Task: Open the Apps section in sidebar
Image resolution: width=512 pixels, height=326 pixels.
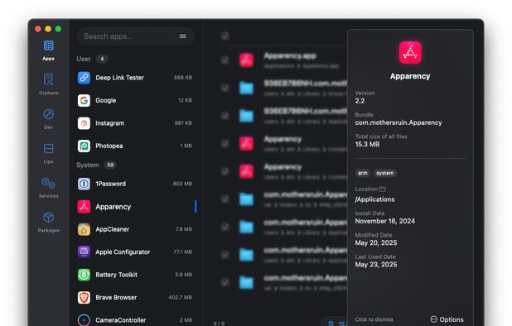Action: (48, 50)
